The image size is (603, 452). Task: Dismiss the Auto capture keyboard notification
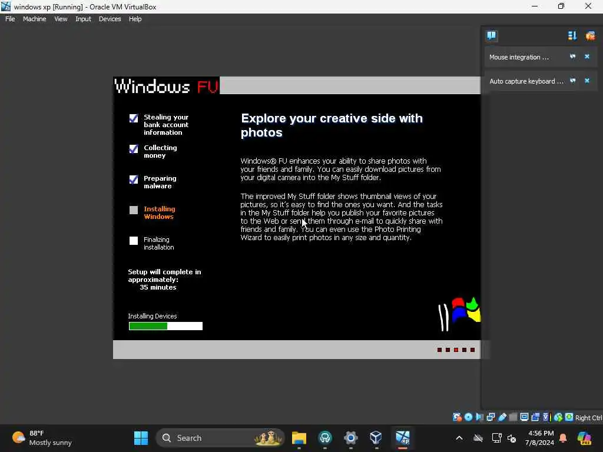pyautogui.click(x=587, y=81)
